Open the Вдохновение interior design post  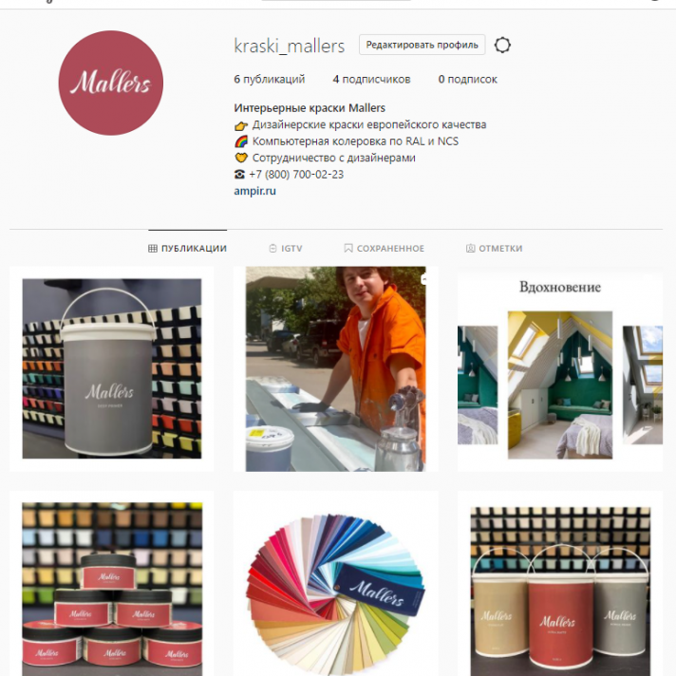(x=560, y=368)
